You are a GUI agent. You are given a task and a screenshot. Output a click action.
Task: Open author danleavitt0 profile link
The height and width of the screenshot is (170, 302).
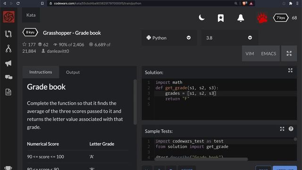(58, 51)
